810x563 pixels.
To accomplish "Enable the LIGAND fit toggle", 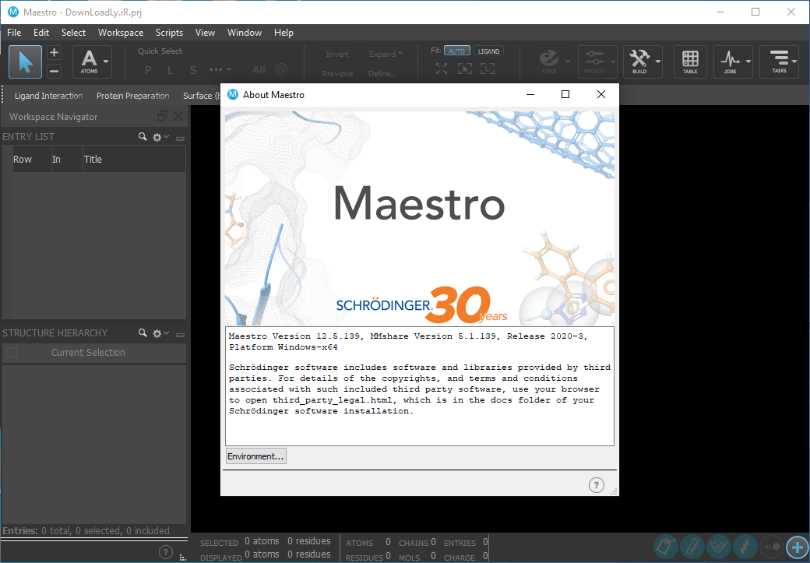I will click(x=489, y=51).
